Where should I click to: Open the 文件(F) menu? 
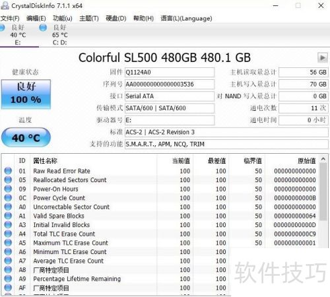10,18
